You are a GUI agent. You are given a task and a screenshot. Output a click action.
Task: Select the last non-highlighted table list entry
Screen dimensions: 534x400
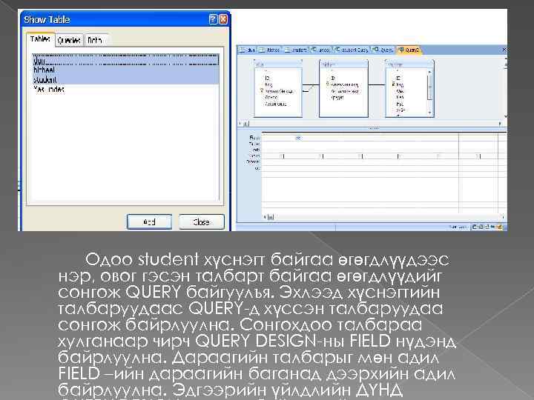pos(125,89)
